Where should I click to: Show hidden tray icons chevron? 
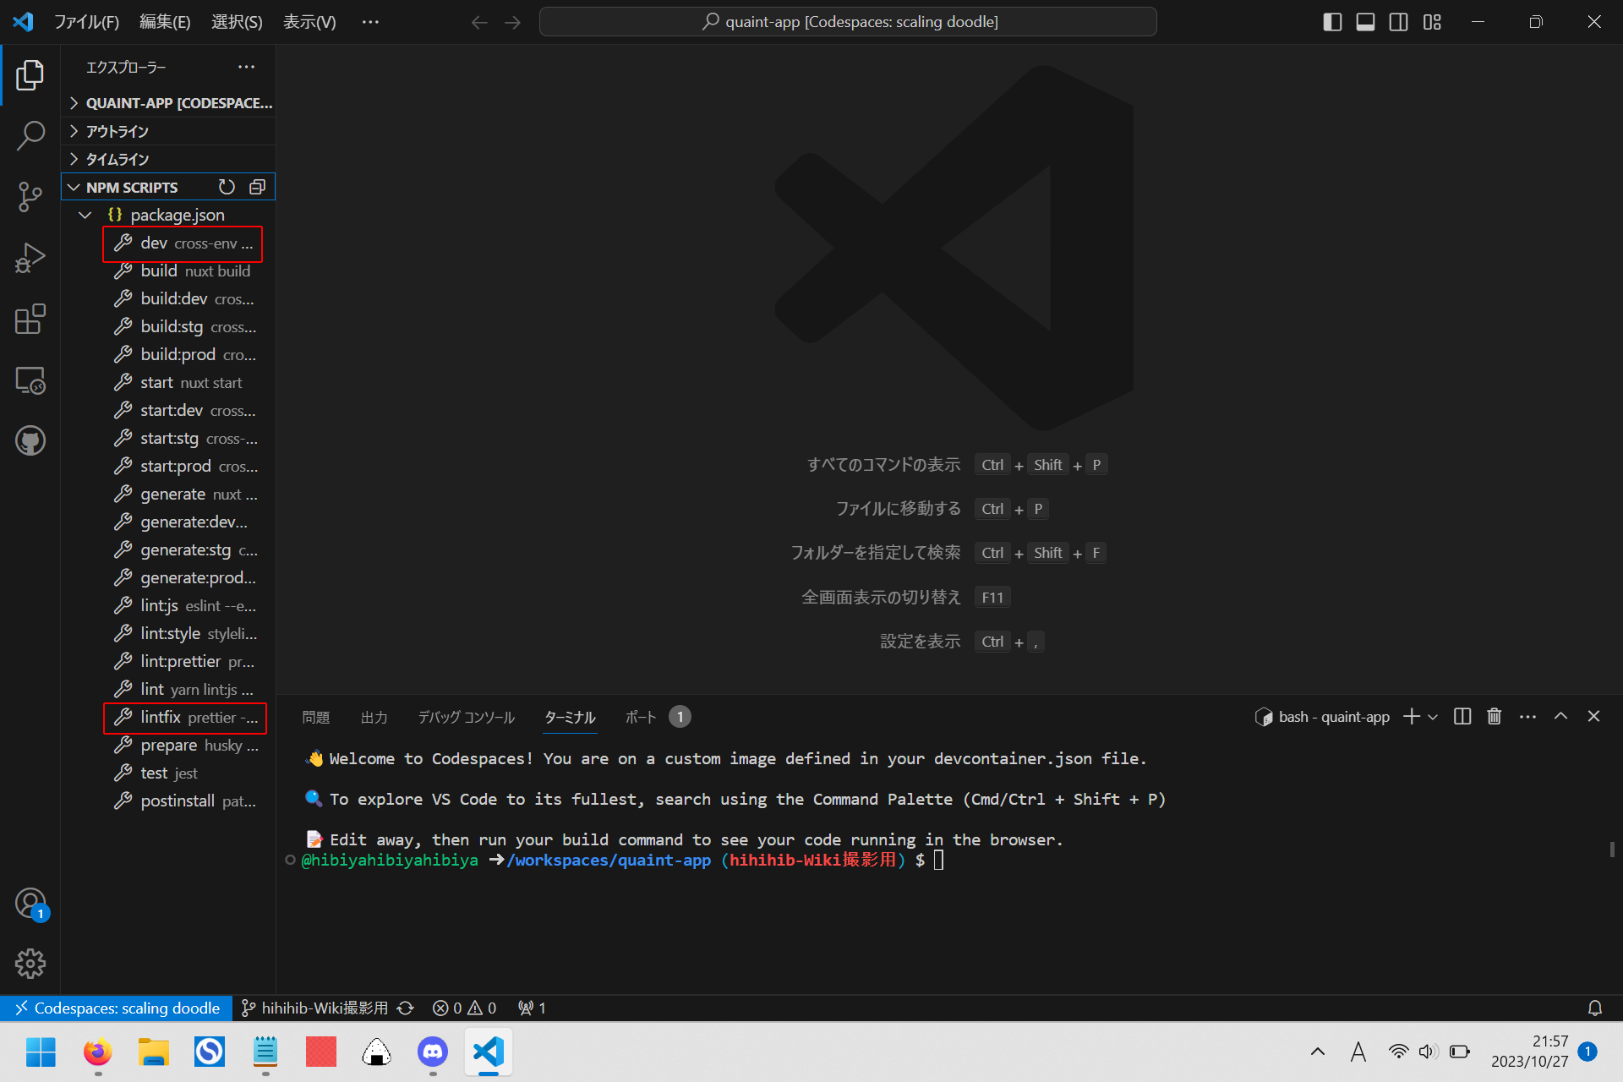click(x=1317, y=1052)
